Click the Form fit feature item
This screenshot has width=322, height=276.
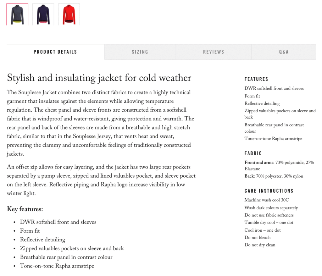30,231
